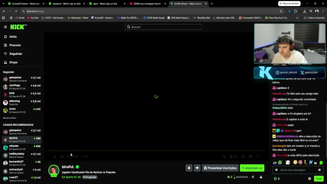This screenshot has height=184, width=327.
Task: Report the stream with warning icon
Action: point(261,177)
